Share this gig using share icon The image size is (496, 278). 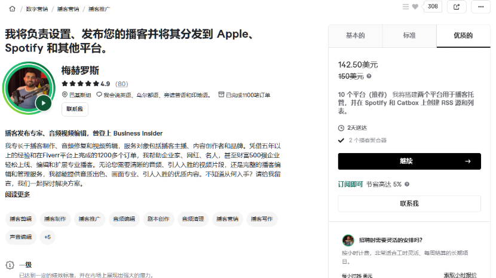[457, 7]
